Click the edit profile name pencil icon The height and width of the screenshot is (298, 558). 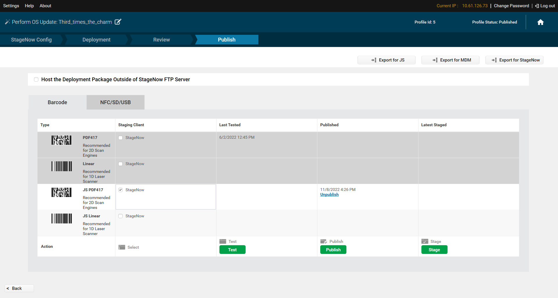pyautogui.click(x=118, y=22)
